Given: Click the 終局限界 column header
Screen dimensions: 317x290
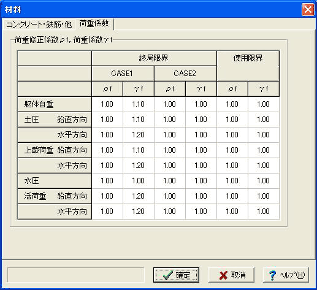Looking at the screenshot, I should (154, 58).
